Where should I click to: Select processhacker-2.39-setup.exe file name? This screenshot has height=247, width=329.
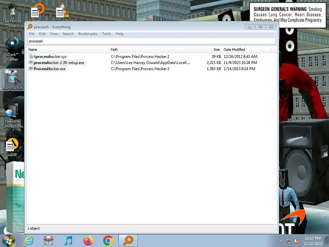click(59, 63)
